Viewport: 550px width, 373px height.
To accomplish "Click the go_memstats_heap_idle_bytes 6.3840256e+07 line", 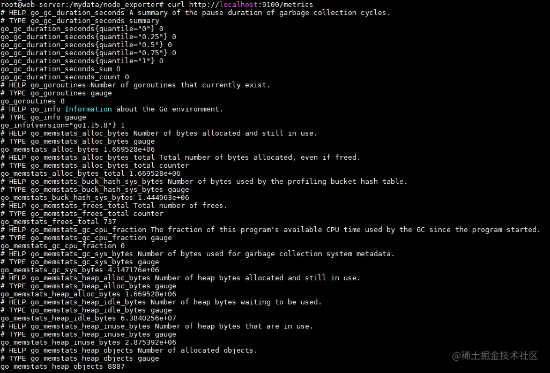I will 88,318.
